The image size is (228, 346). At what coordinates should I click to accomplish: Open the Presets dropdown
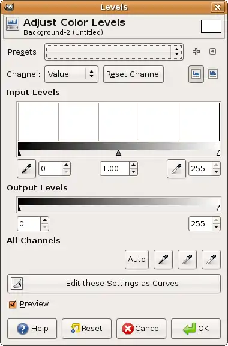[x=114, y=52]
